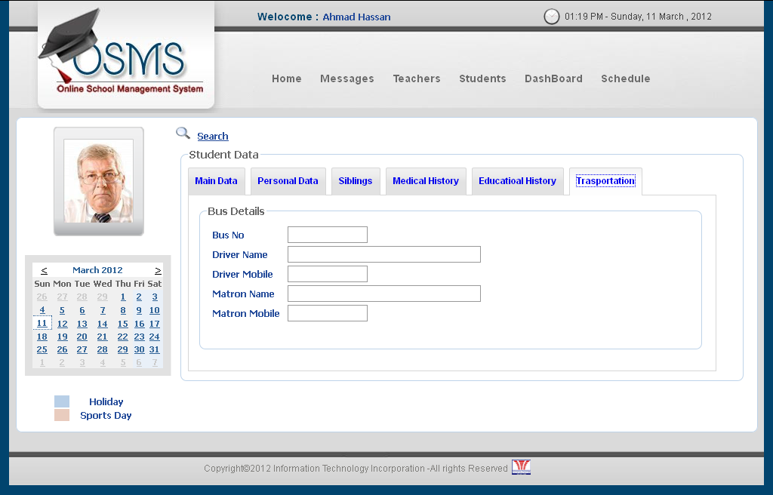This screenshot has height=495, width=773.
Task: Click the clock icon beside the time
Action: [551, 17]
